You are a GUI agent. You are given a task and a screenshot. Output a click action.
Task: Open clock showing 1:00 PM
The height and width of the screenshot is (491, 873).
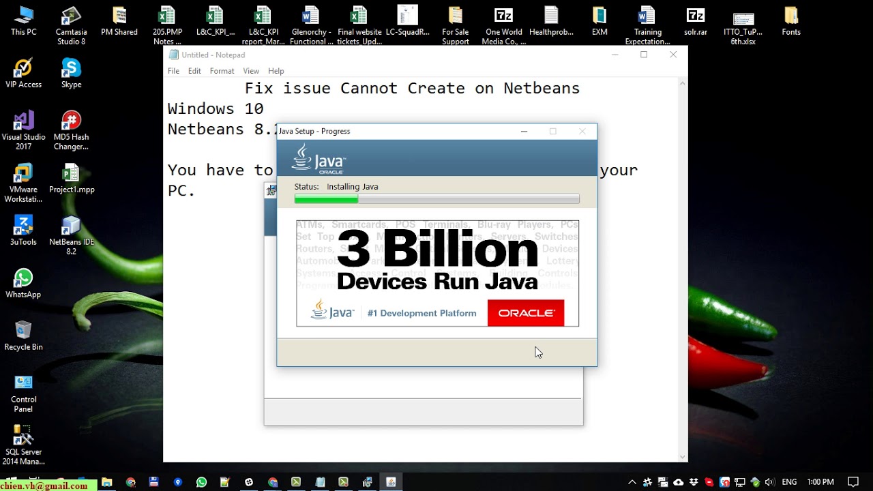click(x=820, y=482)
